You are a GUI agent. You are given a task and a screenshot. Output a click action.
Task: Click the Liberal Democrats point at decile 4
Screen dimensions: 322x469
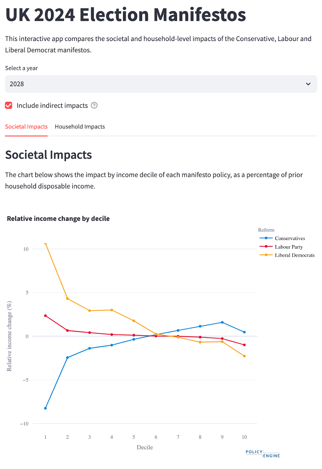[112, 310]
